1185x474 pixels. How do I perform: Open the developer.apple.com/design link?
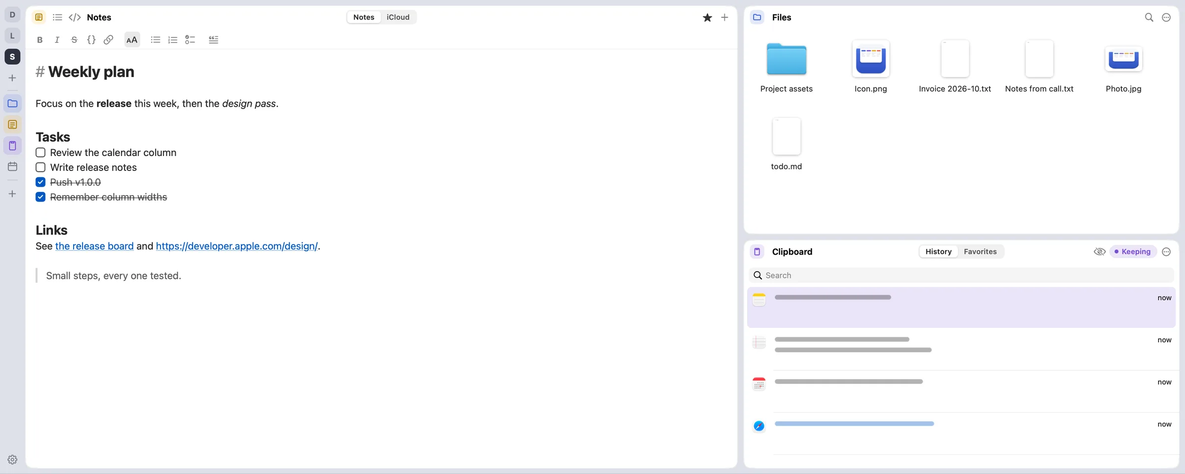pos(237,246)
